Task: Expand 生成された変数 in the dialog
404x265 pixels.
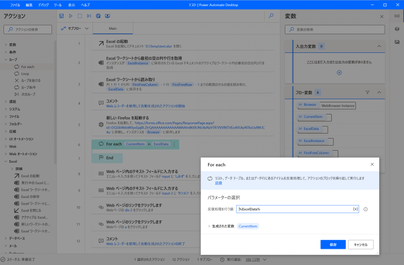Action: click(209, 226)
